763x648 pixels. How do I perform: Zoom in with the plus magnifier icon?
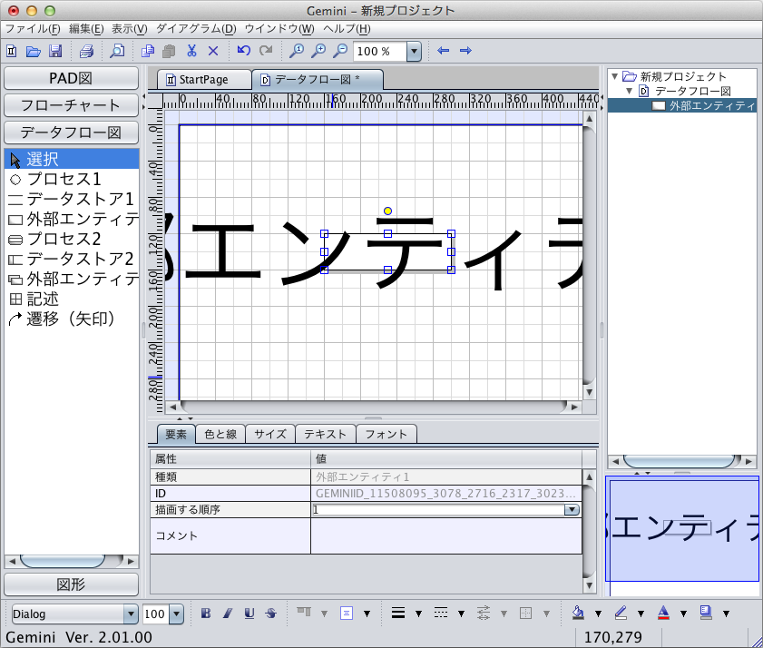[x=318, y=51]
